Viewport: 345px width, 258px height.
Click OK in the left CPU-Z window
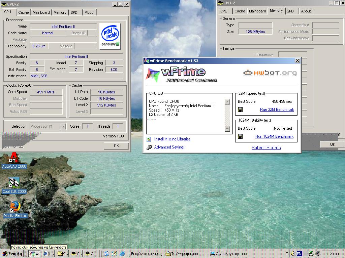[x=116, y=146]
